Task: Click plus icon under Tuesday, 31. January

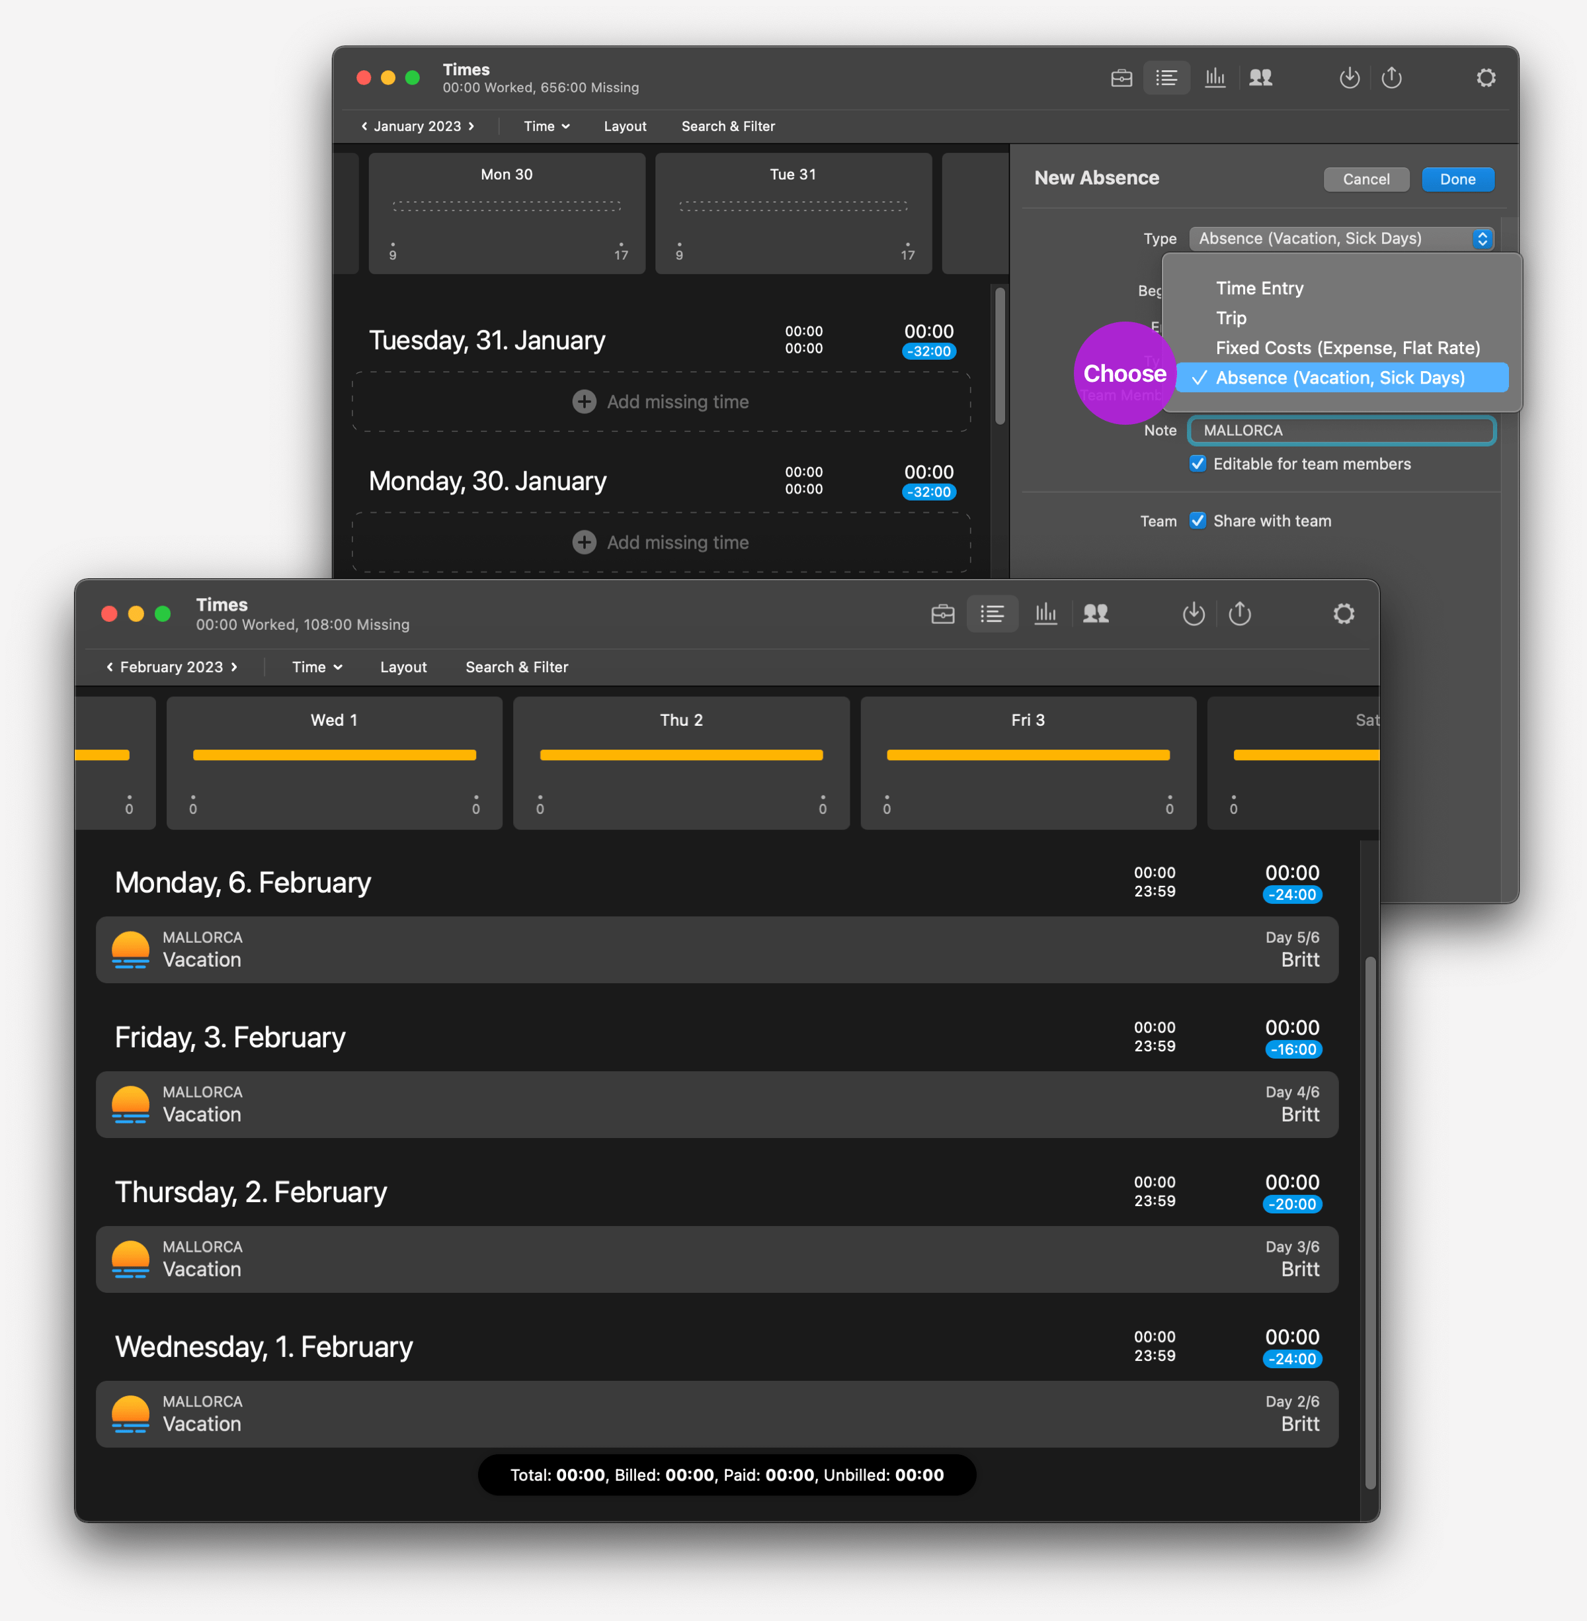Action: point(585,402)
